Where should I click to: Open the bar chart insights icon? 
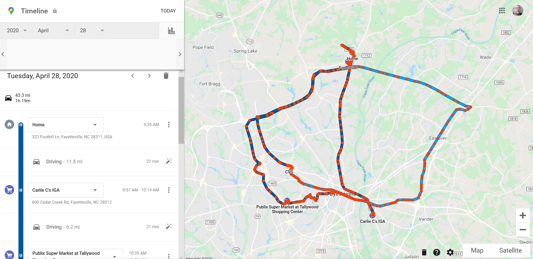(x=172, y=31)
